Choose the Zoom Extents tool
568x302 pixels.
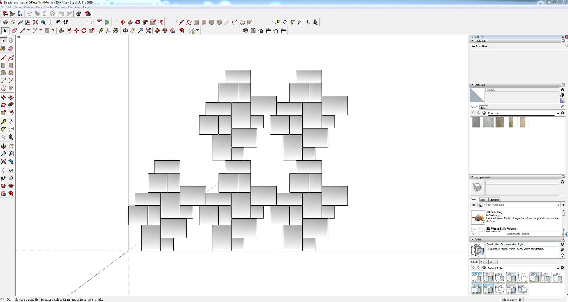(35, 22)
